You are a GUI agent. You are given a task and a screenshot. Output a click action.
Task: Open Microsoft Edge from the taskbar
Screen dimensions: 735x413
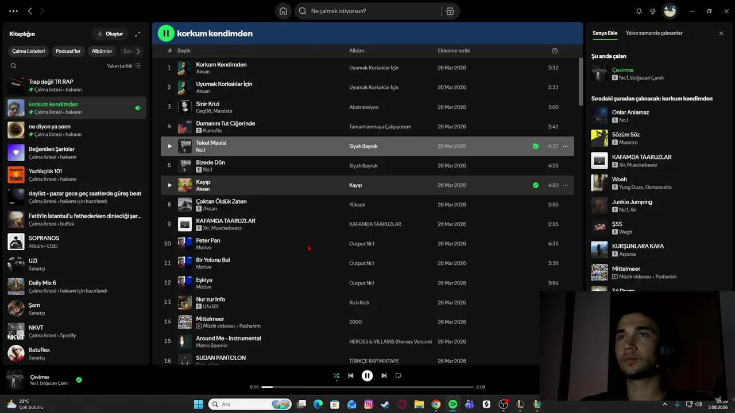tap(318, 404)
